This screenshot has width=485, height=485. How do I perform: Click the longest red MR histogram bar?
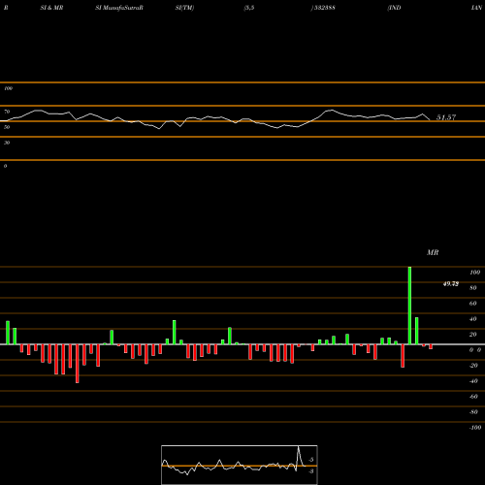point(78,364)
